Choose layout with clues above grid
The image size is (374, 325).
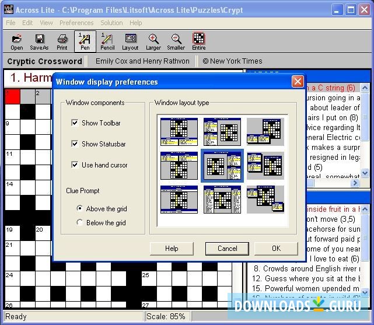coord(179,166)
